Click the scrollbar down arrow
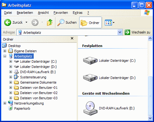 150,118
